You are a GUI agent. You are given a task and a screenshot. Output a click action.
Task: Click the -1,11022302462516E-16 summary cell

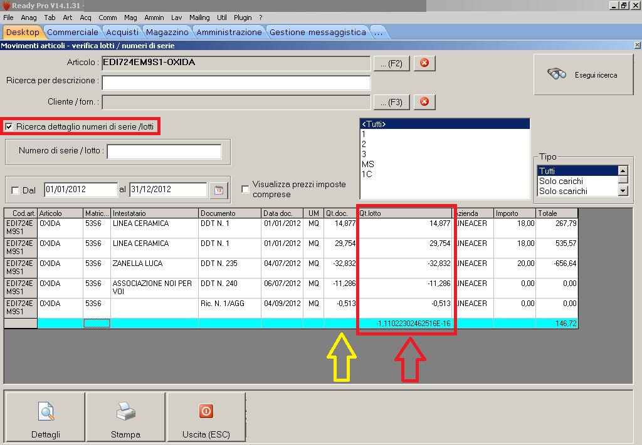coord(404,323)
